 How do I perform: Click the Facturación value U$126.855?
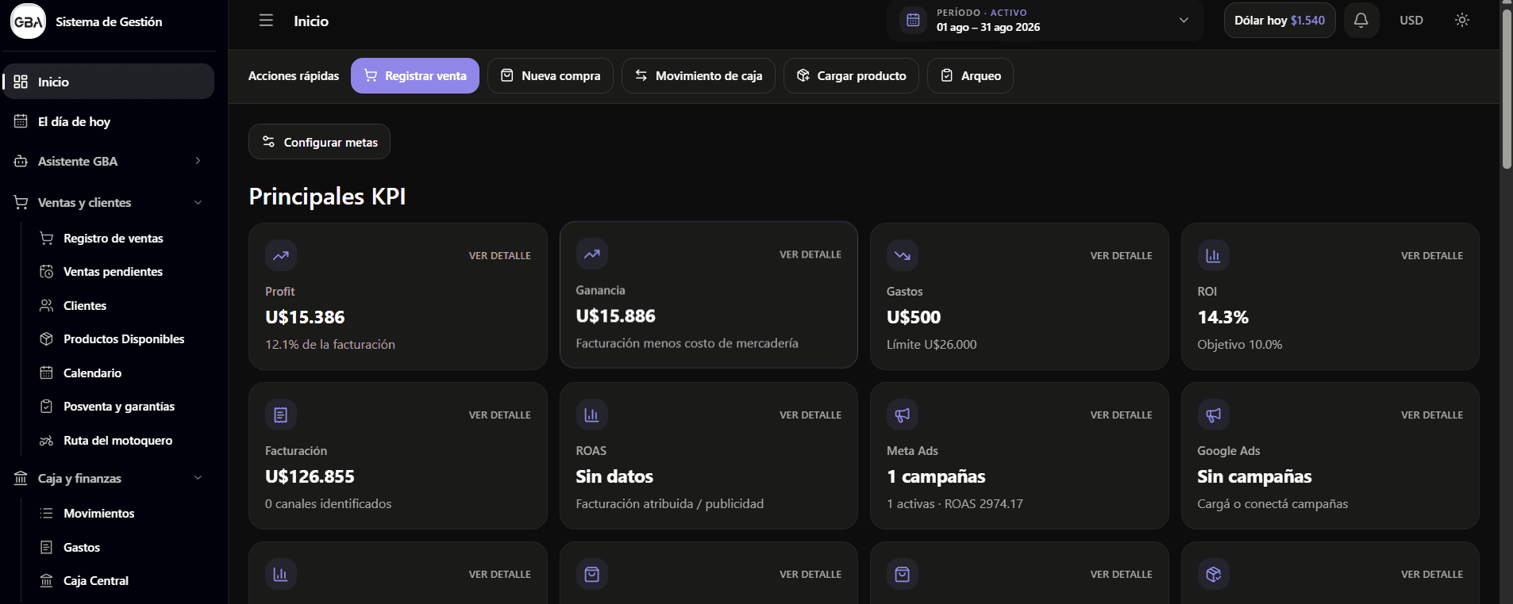tap(310, 477)
